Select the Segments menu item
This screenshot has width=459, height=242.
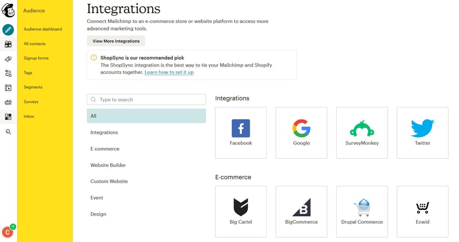click(x=33, y=87)
